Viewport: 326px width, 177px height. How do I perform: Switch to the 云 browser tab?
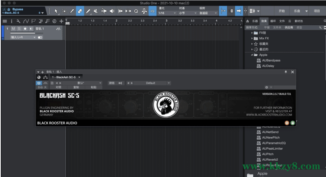pos(290,21)
